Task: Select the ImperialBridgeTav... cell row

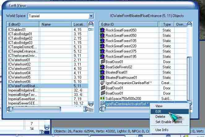Action: [x=47, y=95]
